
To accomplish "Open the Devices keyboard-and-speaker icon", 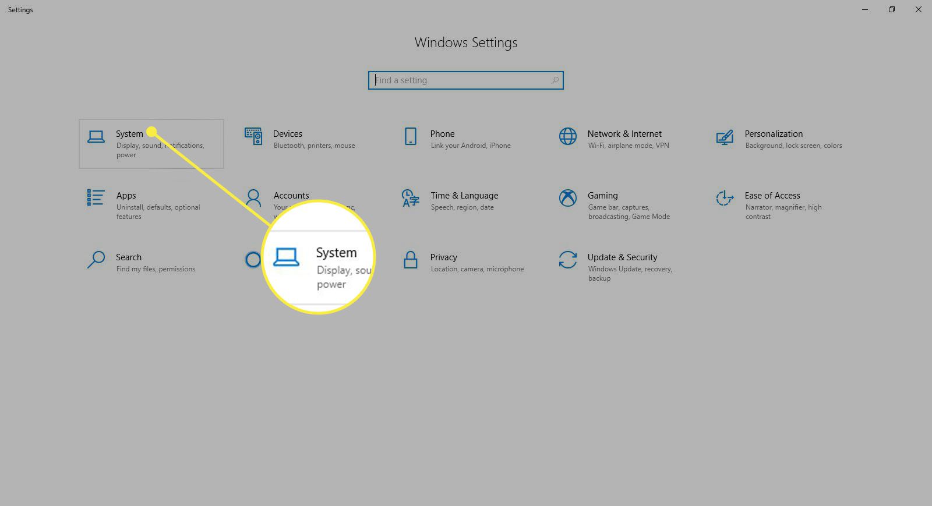I will 253,136.
